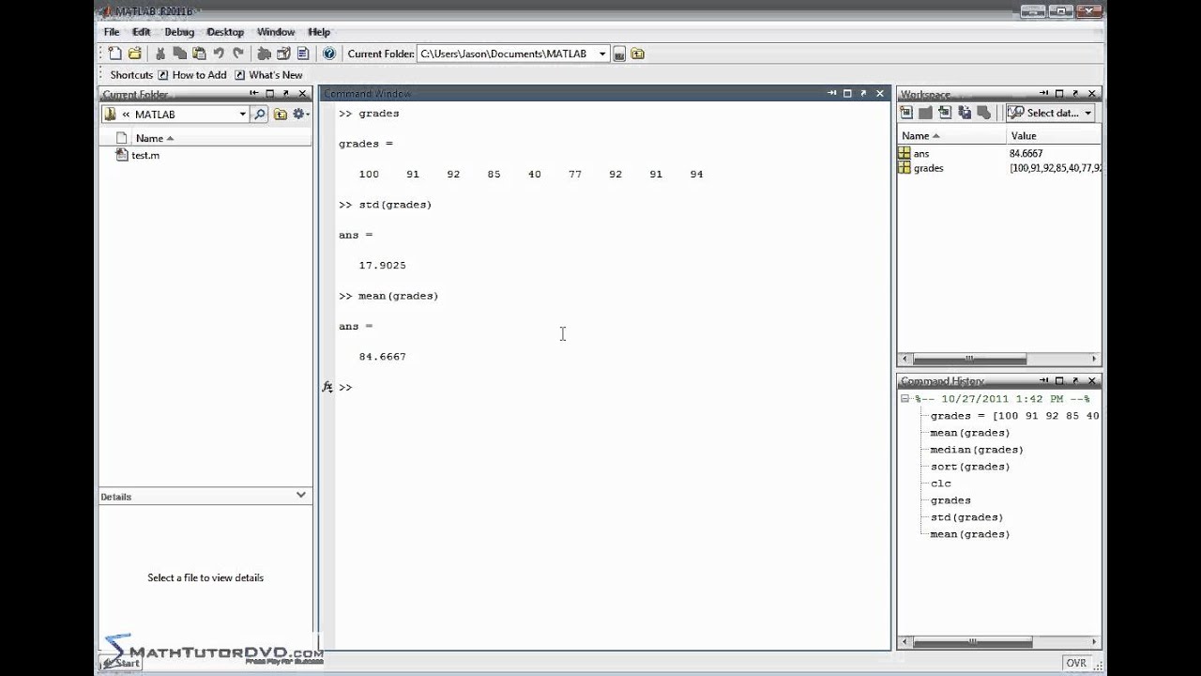Viewport: 1201px width, 676px height.
Task: Click the OVR indicator in status bar
Action: click(x=1076, y=663)
